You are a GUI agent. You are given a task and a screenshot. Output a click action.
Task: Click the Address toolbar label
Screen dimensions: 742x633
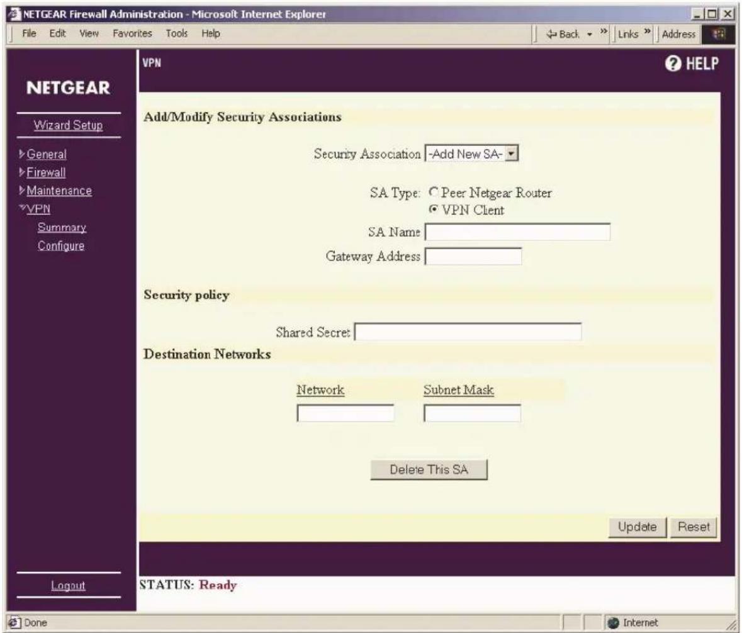[x=678, y=34]
